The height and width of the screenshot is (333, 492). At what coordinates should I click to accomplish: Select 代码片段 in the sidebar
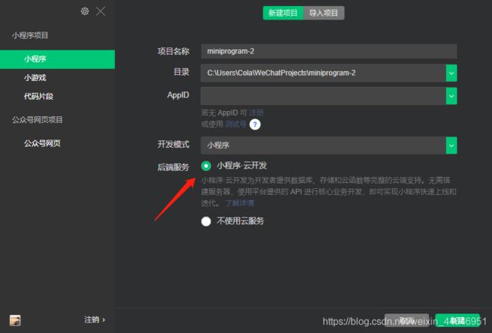(39, 97)
